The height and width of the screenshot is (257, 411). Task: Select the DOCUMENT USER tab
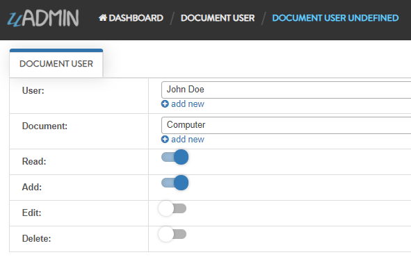point(56,63)
